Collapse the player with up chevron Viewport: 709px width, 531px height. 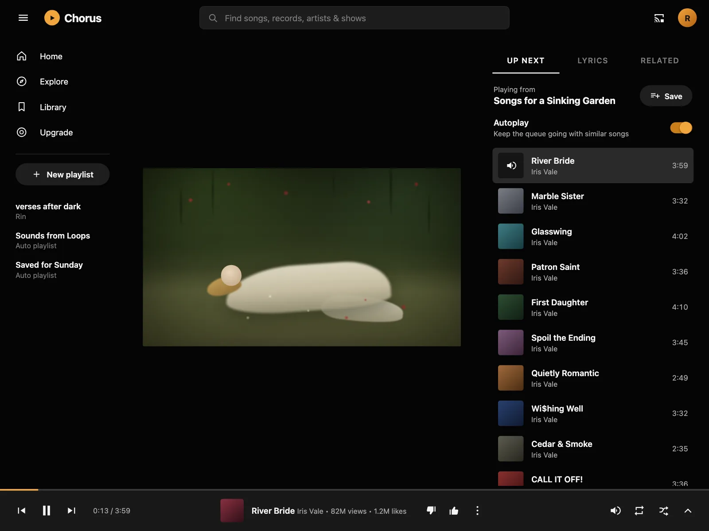(688, 511)
